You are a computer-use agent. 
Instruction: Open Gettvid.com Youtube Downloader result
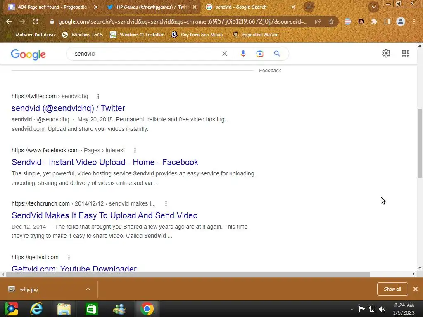coord(74,268)
